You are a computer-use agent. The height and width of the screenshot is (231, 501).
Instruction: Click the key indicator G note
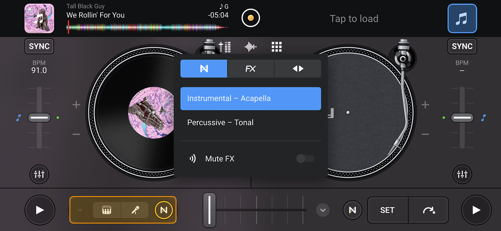pos(224,6)
